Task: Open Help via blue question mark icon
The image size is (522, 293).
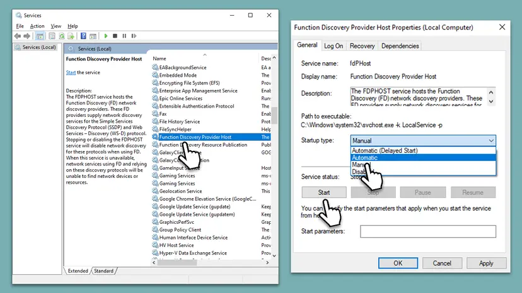Action: point(83,36)
